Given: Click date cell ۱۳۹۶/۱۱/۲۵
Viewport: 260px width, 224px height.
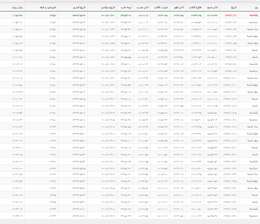Looking at the screenshot, I should (230, 181).
